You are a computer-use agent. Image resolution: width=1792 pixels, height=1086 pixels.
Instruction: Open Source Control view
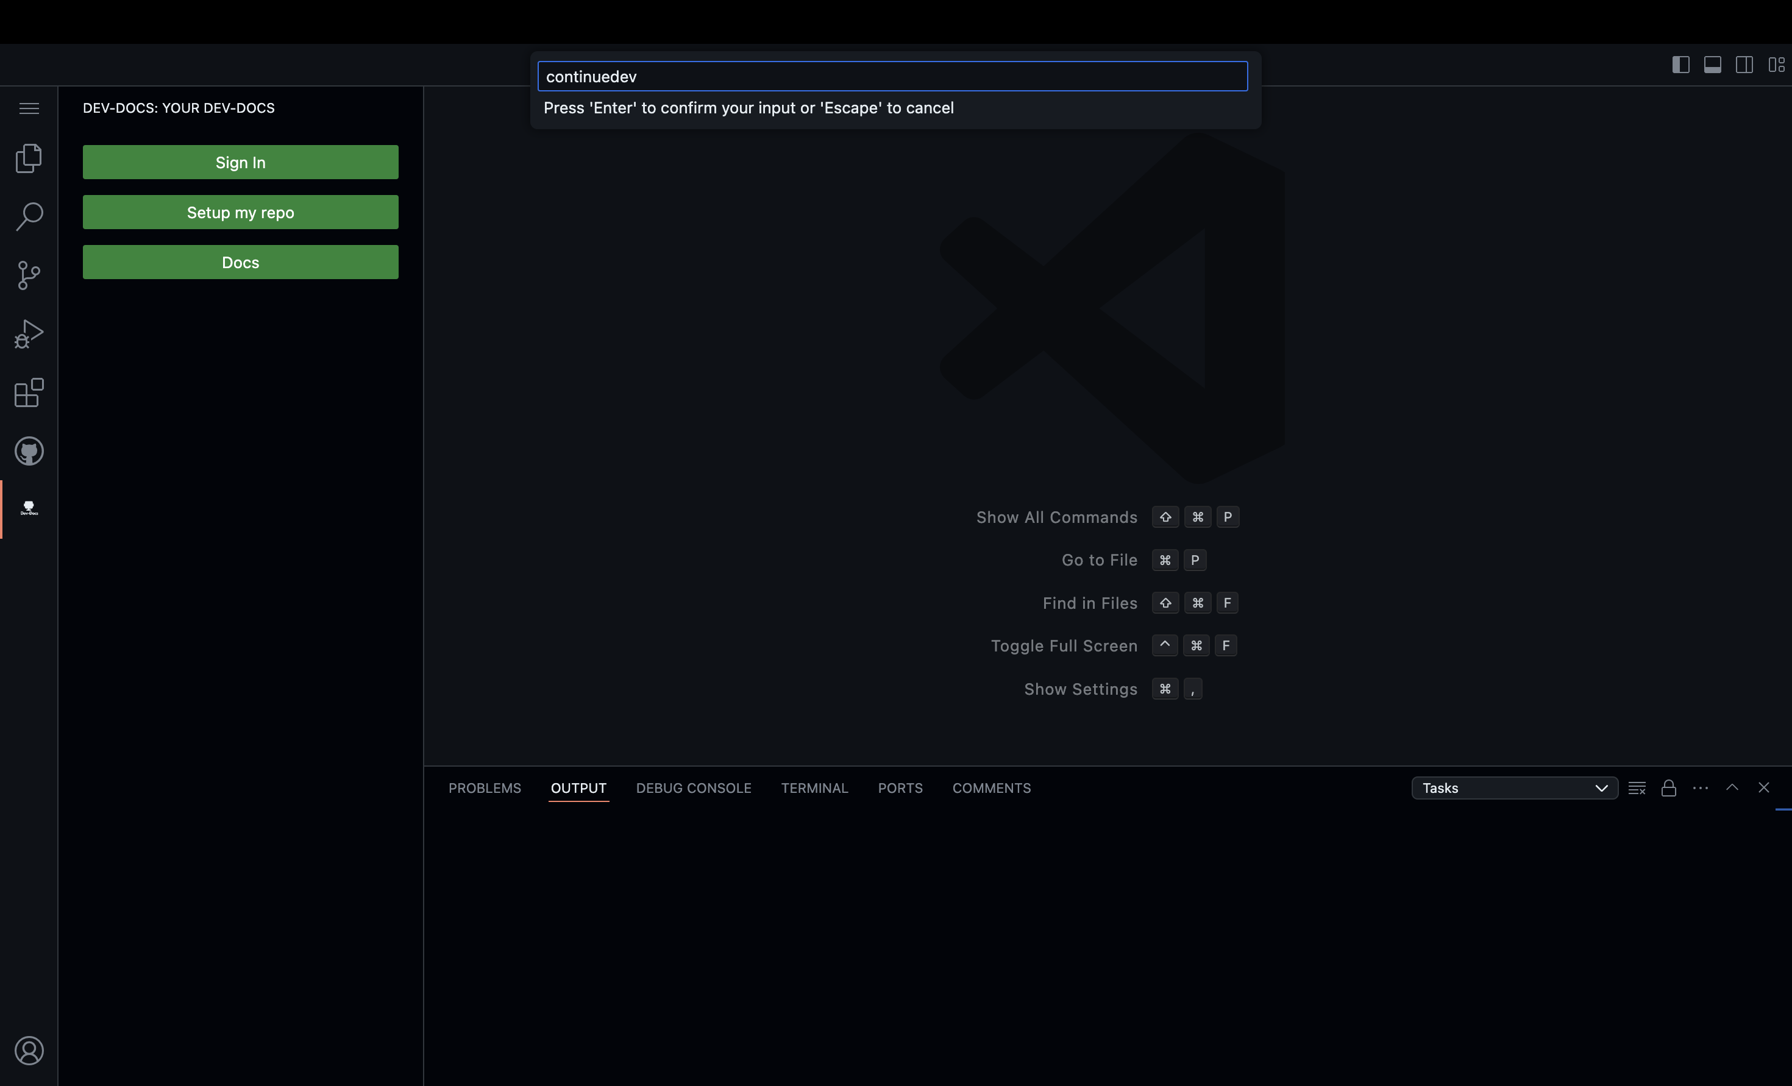[x=29, y=275]
